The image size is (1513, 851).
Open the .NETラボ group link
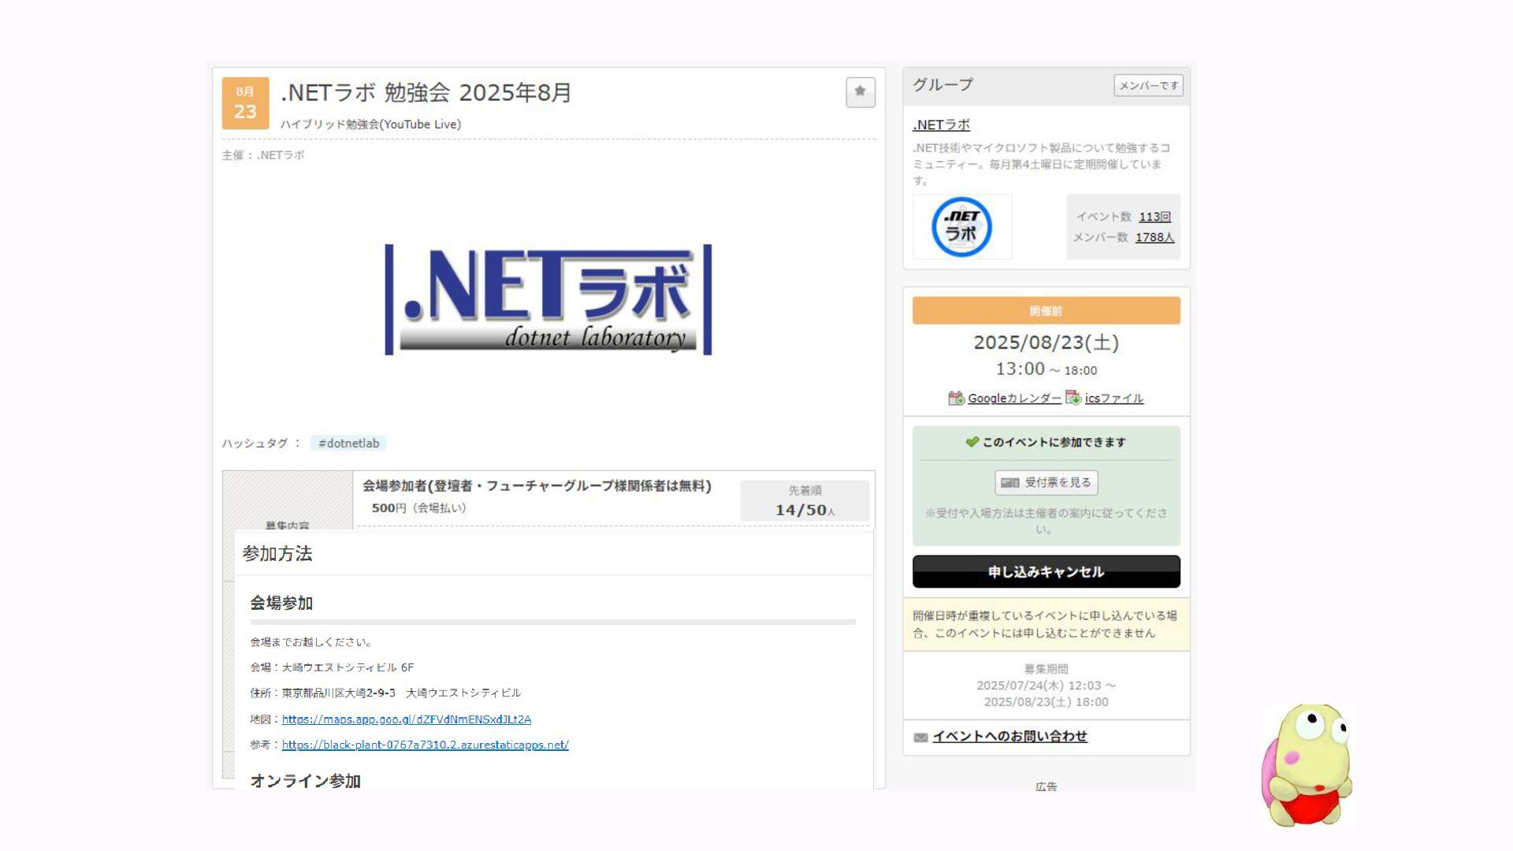[x=941, y=124]
